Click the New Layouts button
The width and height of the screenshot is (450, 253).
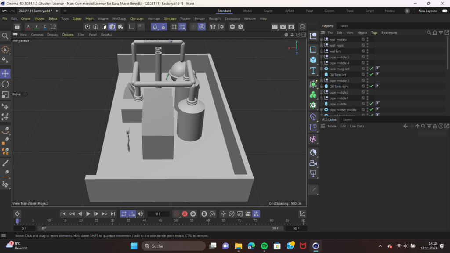pos(427,11)
